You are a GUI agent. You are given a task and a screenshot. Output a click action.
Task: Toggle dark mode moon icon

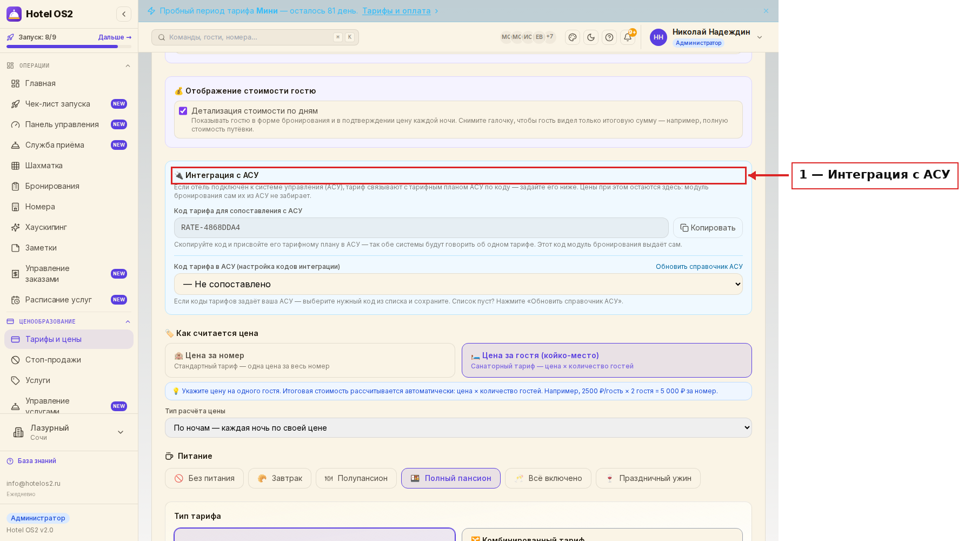pos(591,37)
